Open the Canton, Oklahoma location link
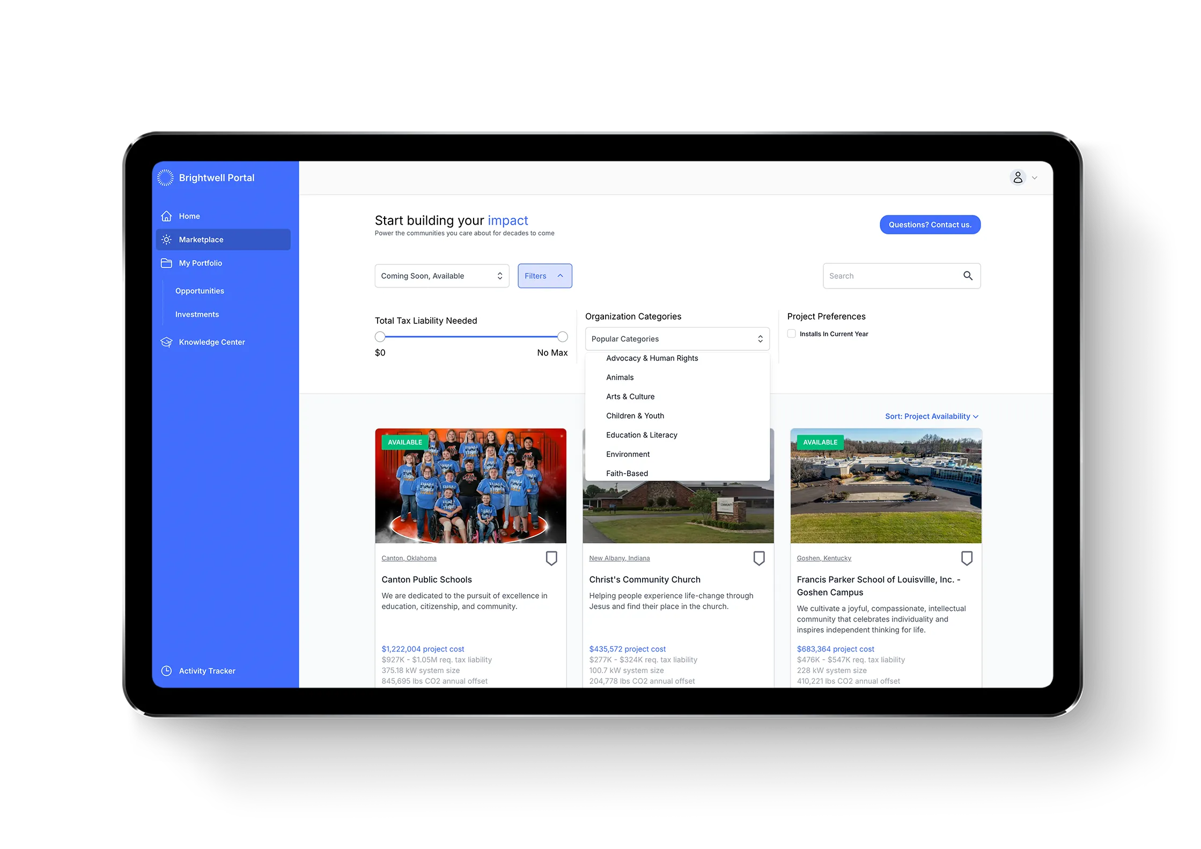 pos(409,558)
